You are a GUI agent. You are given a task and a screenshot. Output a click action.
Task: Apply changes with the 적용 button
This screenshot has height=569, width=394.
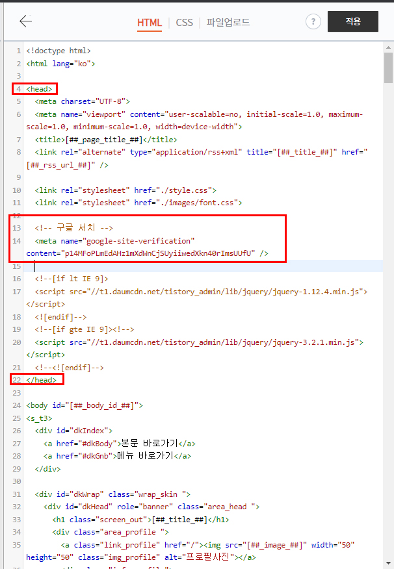point(352,21)
